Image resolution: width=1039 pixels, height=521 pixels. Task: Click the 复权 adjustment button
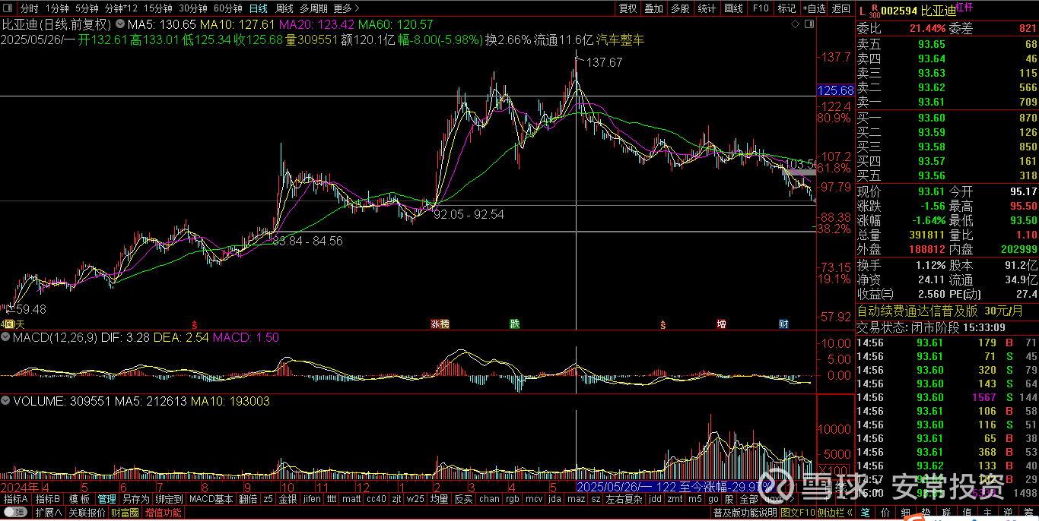pos(628,8)
